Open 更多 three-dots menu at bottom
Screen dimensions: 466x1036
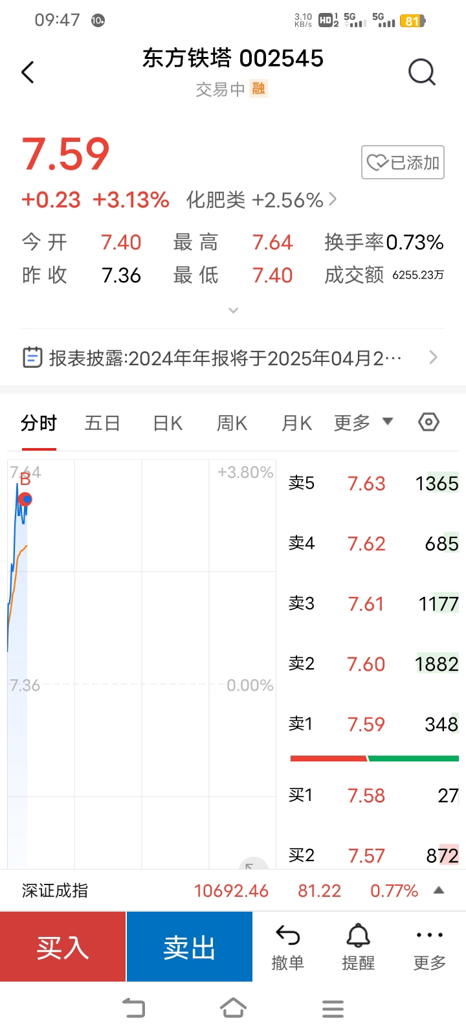pos(430,948)
